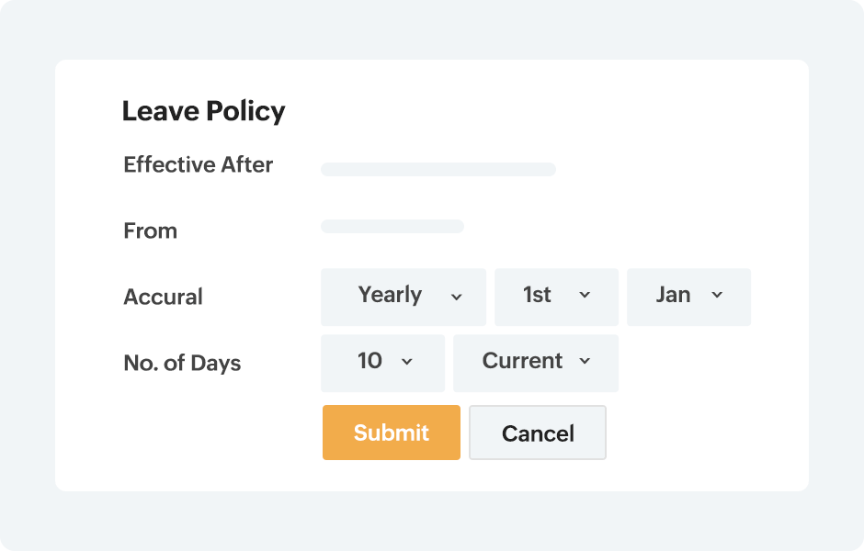The width and height of the screenshot is (864, 551).
Task: Click the chevron arrow next to Jan
Action: point(717,296)
